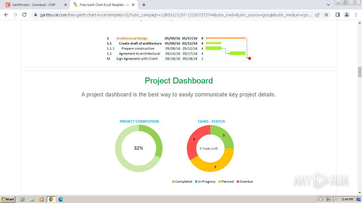Share this page icon
This screenshot has height=203, width=362.
pyautogui.click(x=317, y=15)
